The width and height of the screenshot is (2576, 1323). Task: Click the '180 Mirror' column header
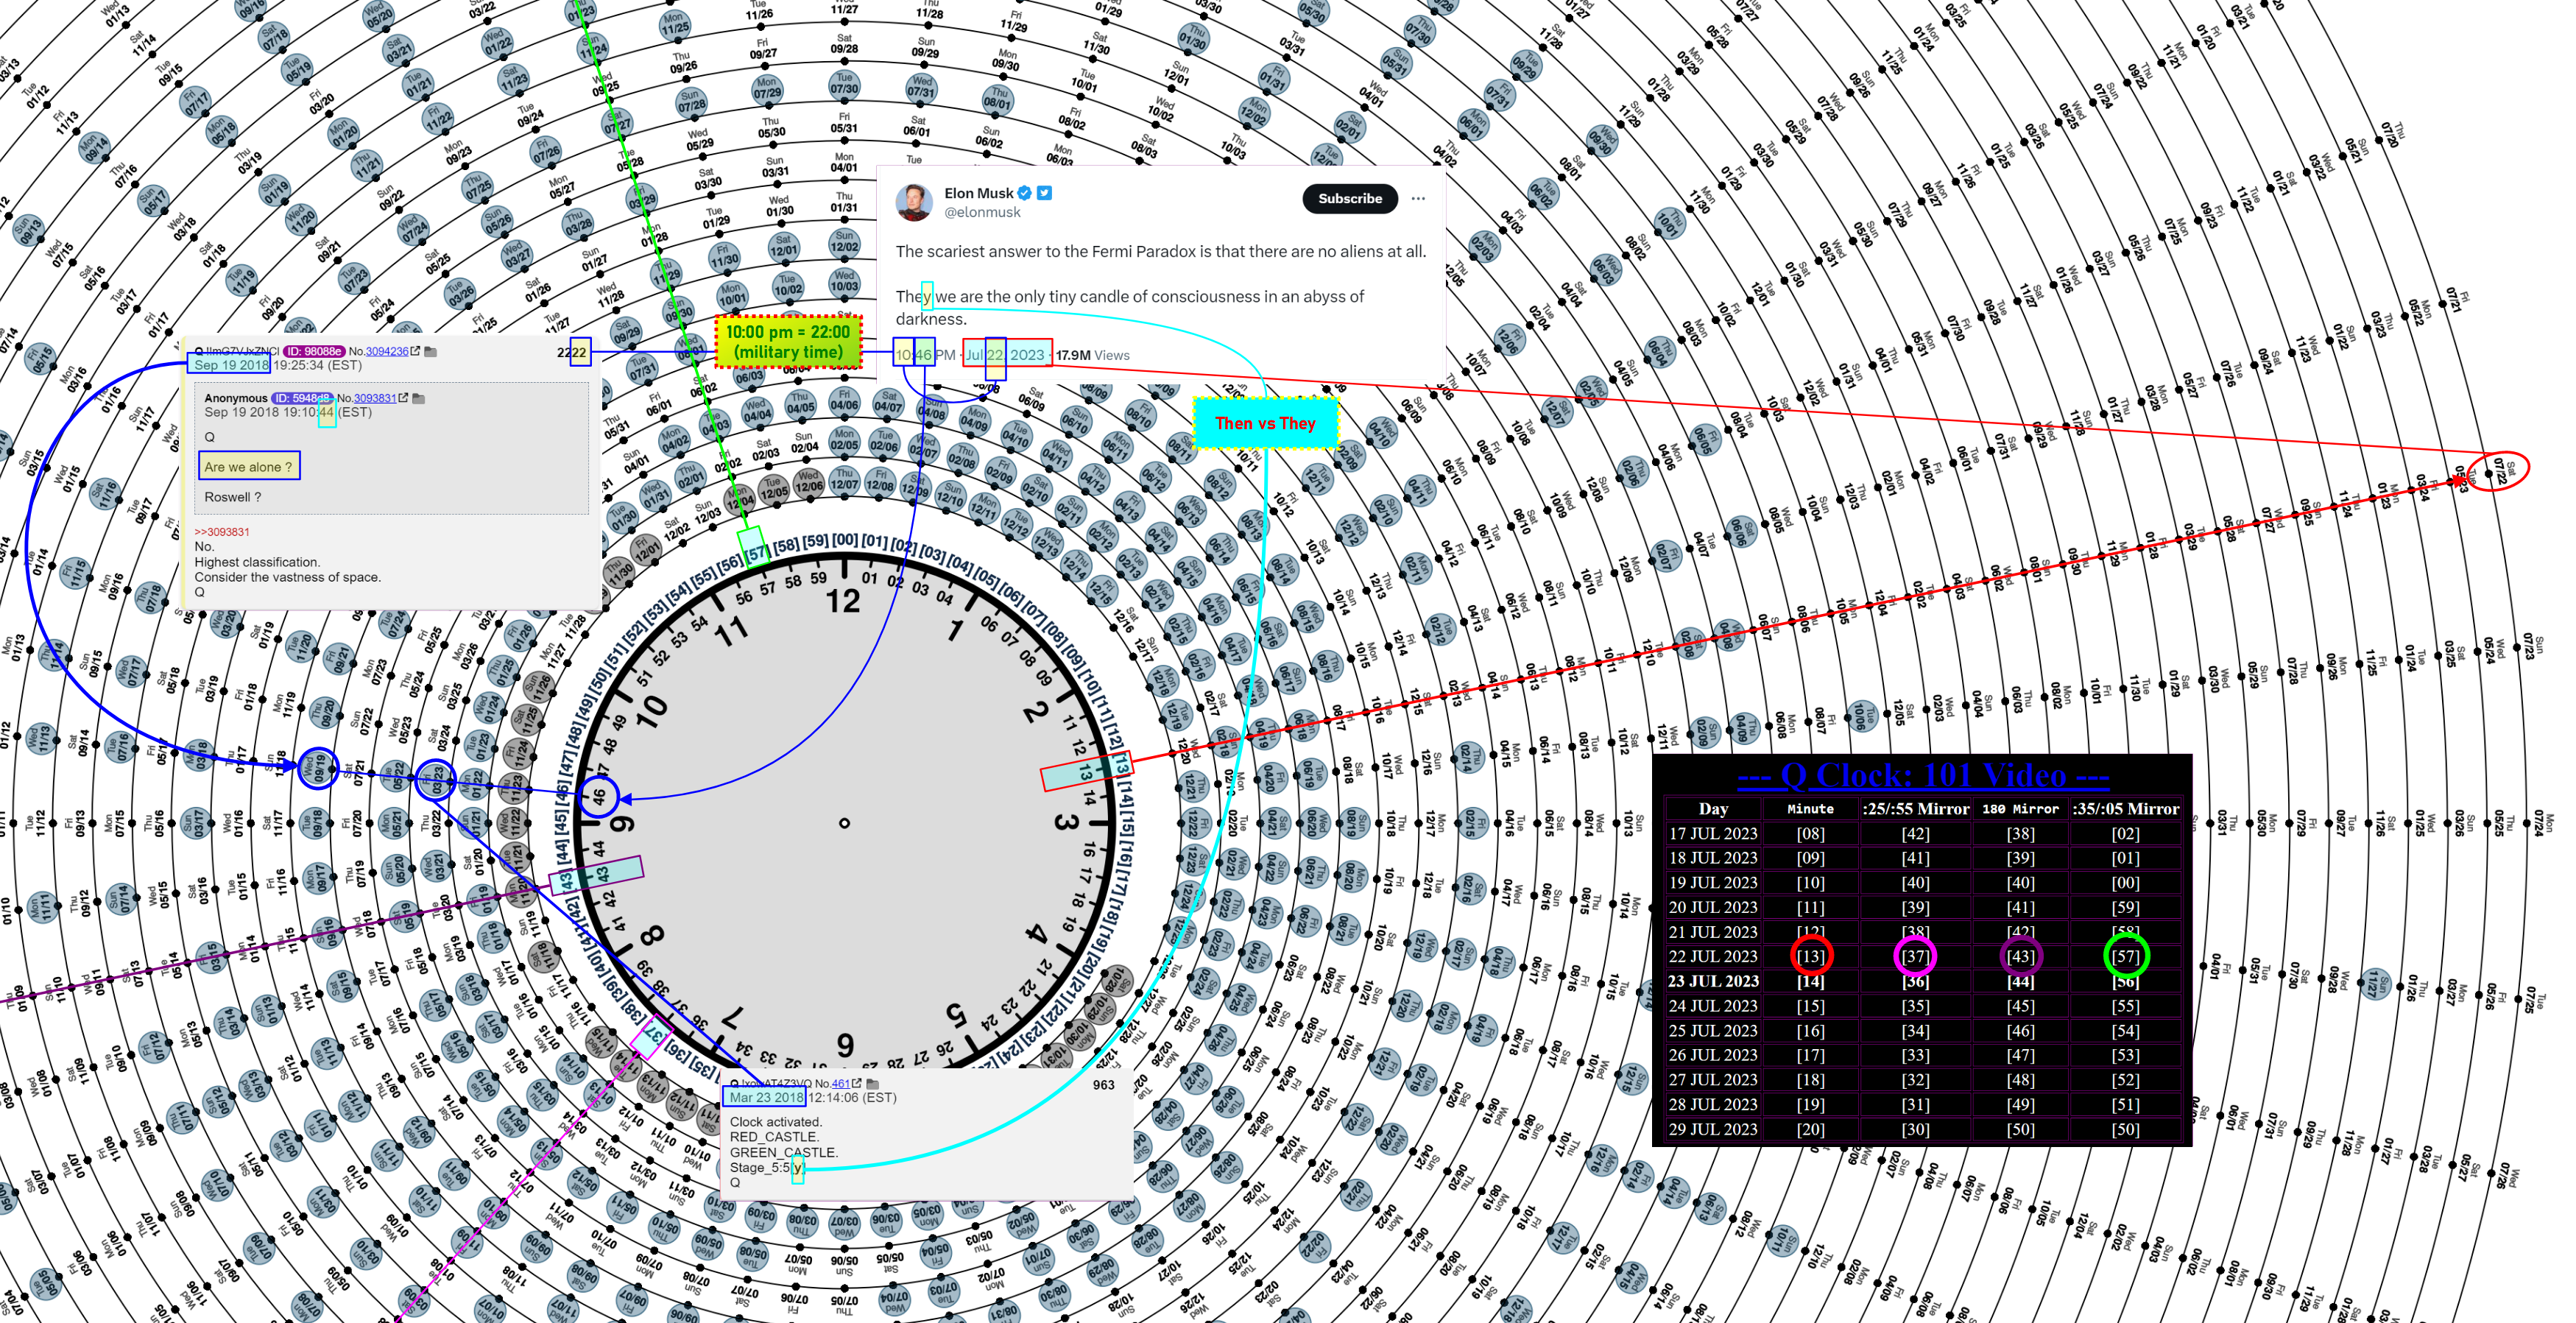tap(2020, 809)
